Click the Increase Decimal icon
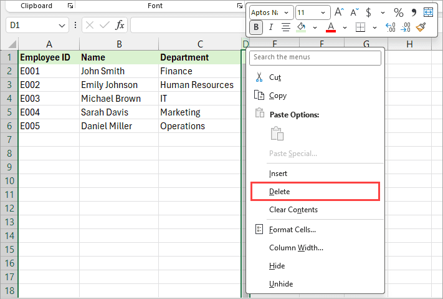The image size is (443, 299). click(391, 27)
